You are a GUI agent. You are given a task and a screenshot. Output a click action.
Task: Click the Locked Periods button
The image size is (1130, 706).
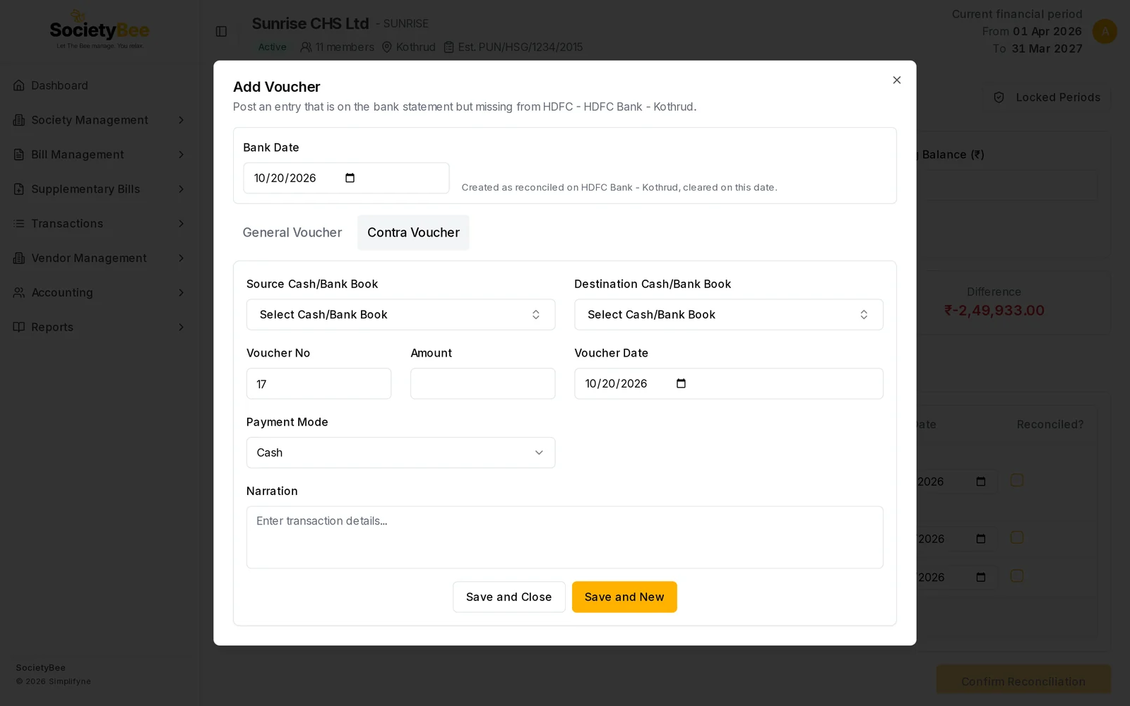click(1047, 97)
